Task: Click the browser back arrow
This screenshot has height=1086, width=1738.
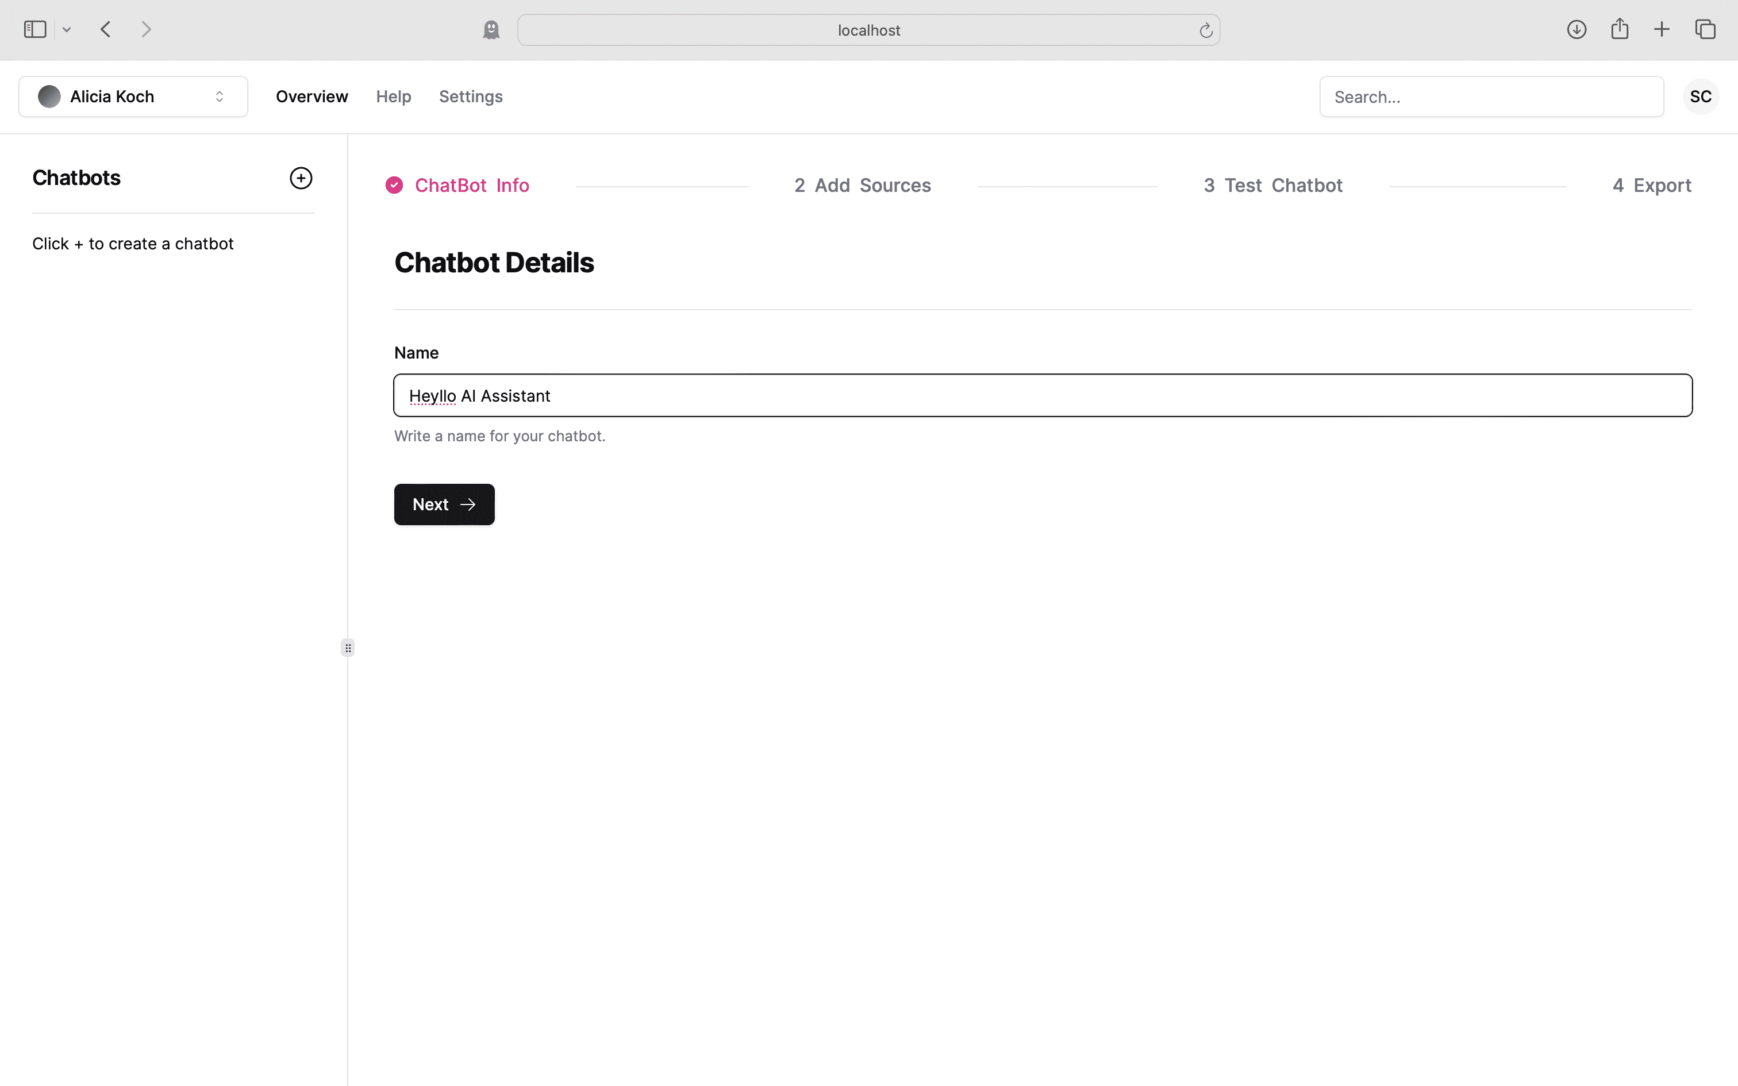Action: tap(106, 29)
